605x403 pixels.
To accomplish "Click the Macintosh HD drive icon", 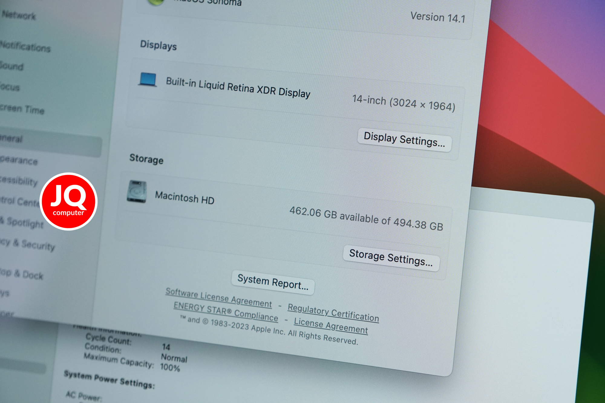I will 137,191.
